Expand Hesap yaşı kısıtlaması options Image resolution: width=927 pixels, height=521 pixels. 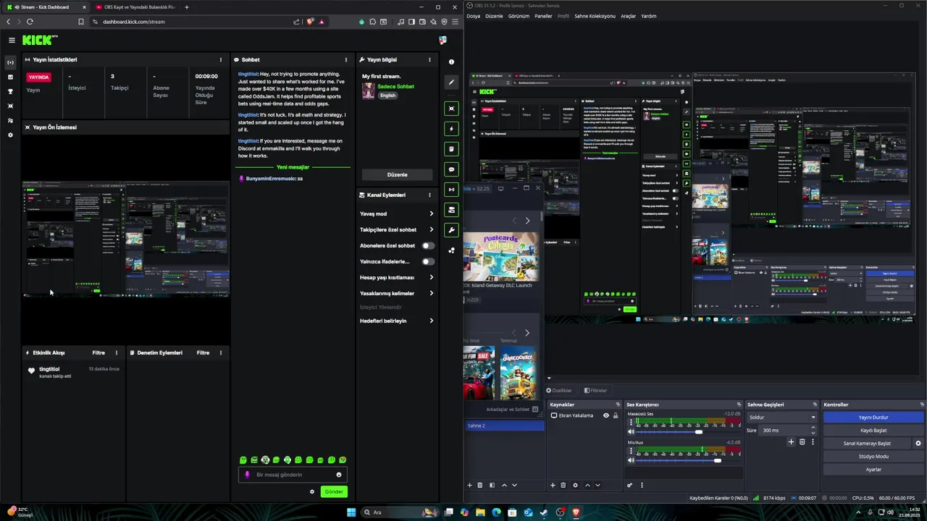pyautogui.click(x=431, y=277)
